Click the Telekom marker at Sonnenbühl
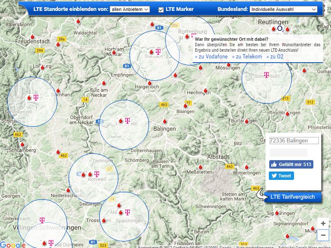The image size is (331, 248). (x=266, y=75)
